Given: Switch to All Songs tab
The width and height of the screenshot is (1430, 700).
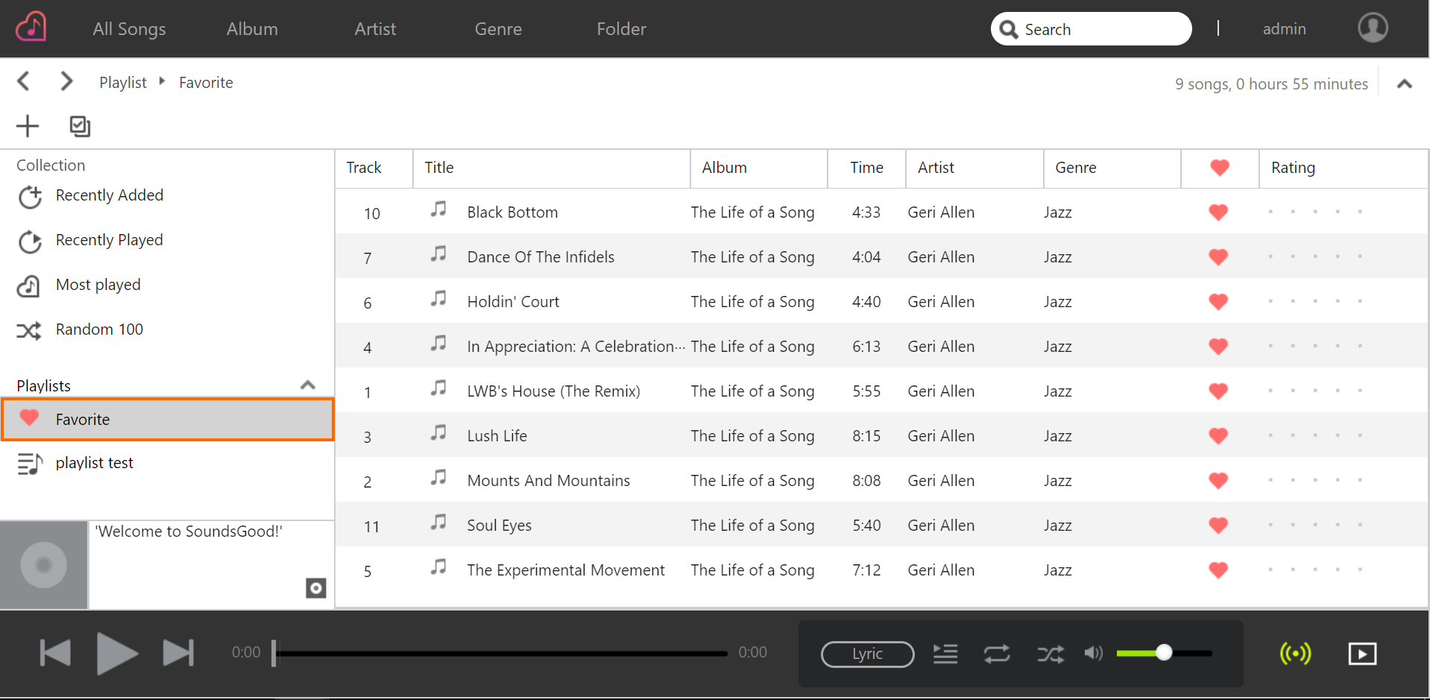Looking at the screenshot, I should point(129,29).
